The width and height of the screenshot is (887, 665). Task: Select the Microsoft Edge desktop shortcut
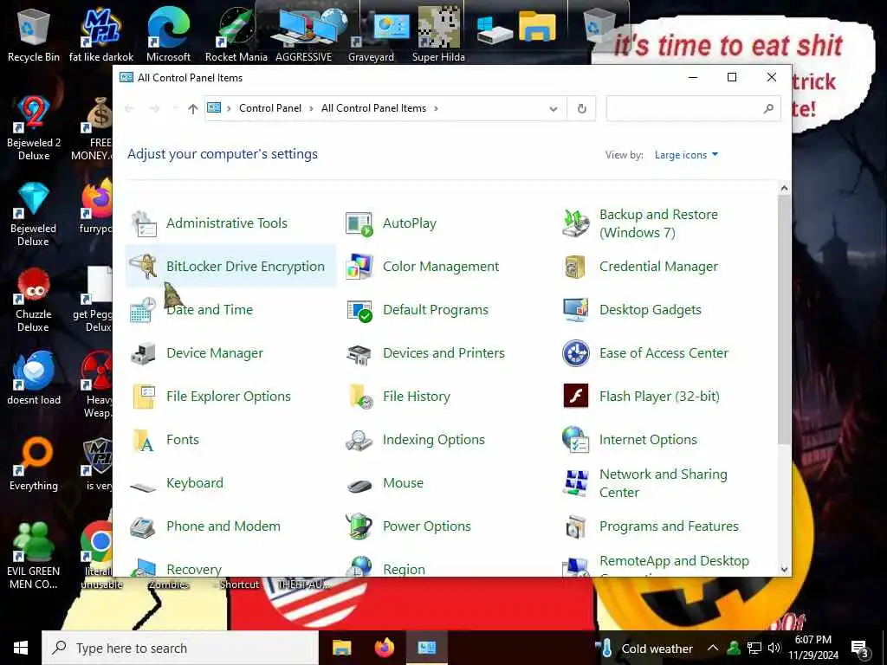(x=168, y=36)
